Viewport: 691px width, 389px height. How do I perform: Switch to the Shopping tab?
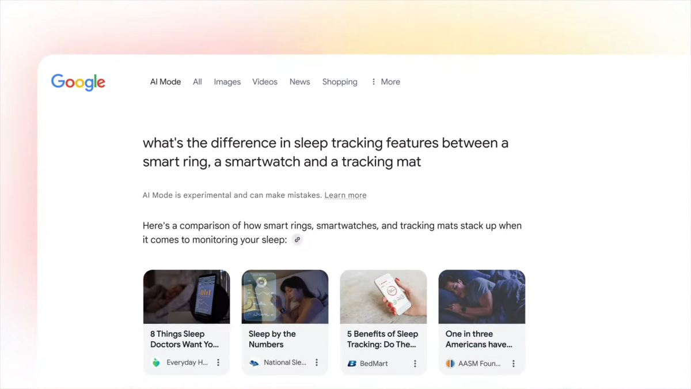point(340,81)
